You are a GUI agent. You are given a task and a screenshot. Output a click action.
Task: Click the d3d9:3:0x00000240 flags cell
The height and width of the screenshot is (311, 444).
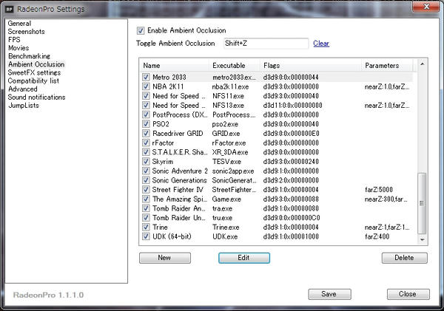(x=291, y=162)
